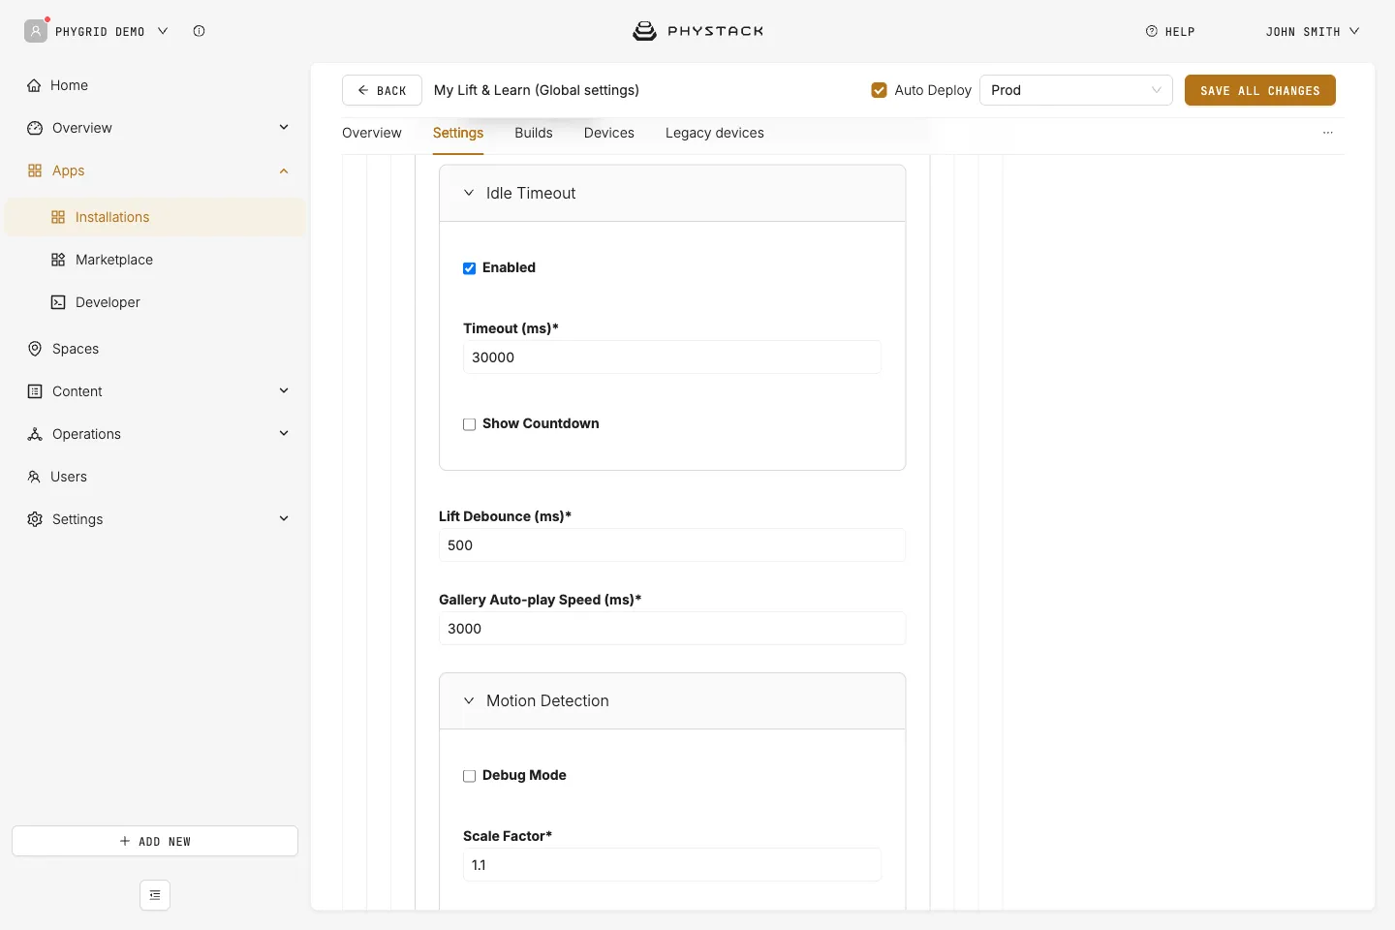The height and width of the screenshot is (930, 1395).
Task: Collapse the Motion Detection section
Action: (x=469, y=700)
